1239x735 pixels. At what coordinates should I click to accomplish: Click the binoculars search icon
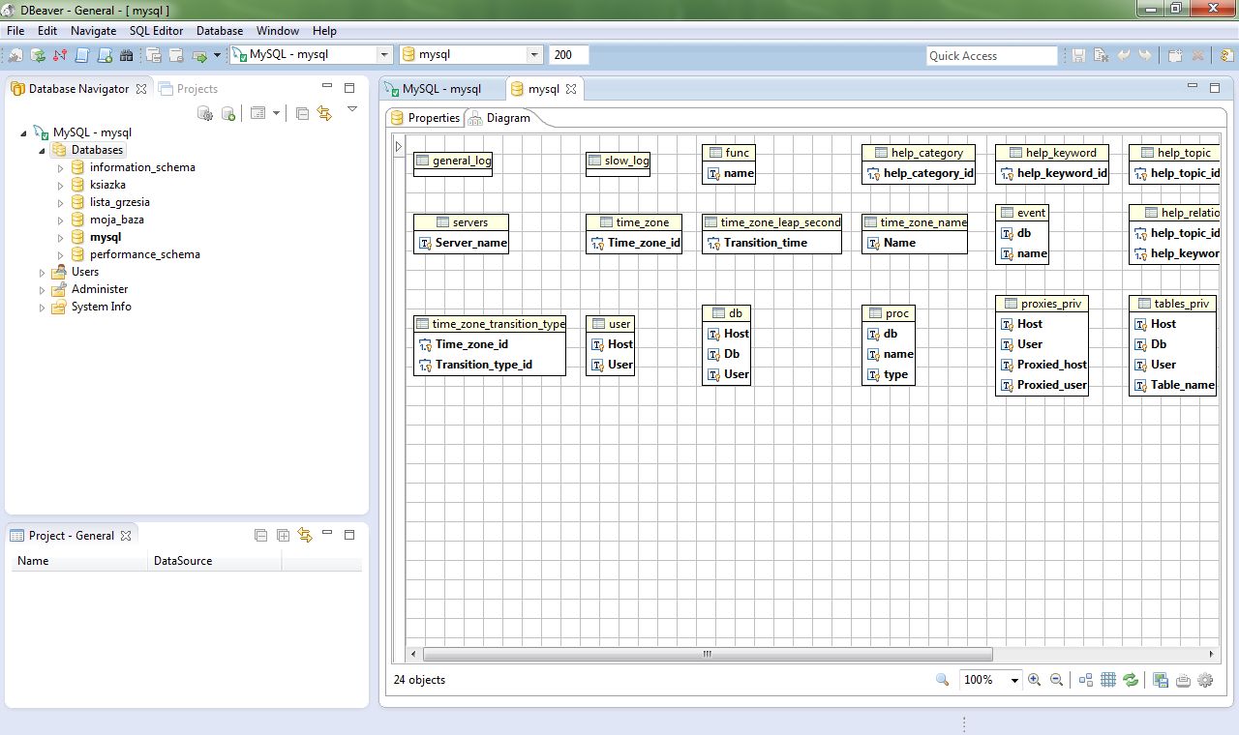(126, 55)
